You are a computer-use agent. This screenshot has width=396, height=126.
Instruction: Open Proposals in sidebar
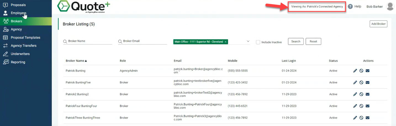(x=26, y=5)
